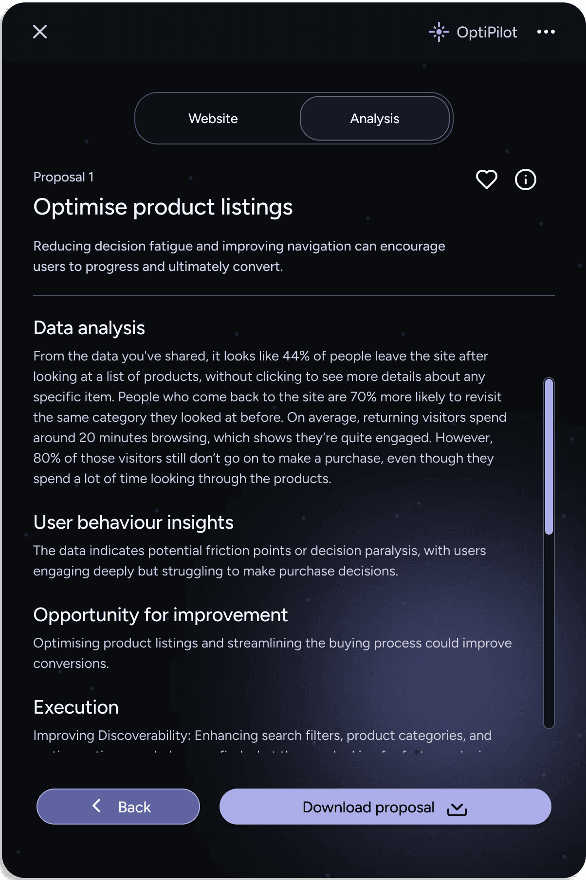Click the Back button

118,807
